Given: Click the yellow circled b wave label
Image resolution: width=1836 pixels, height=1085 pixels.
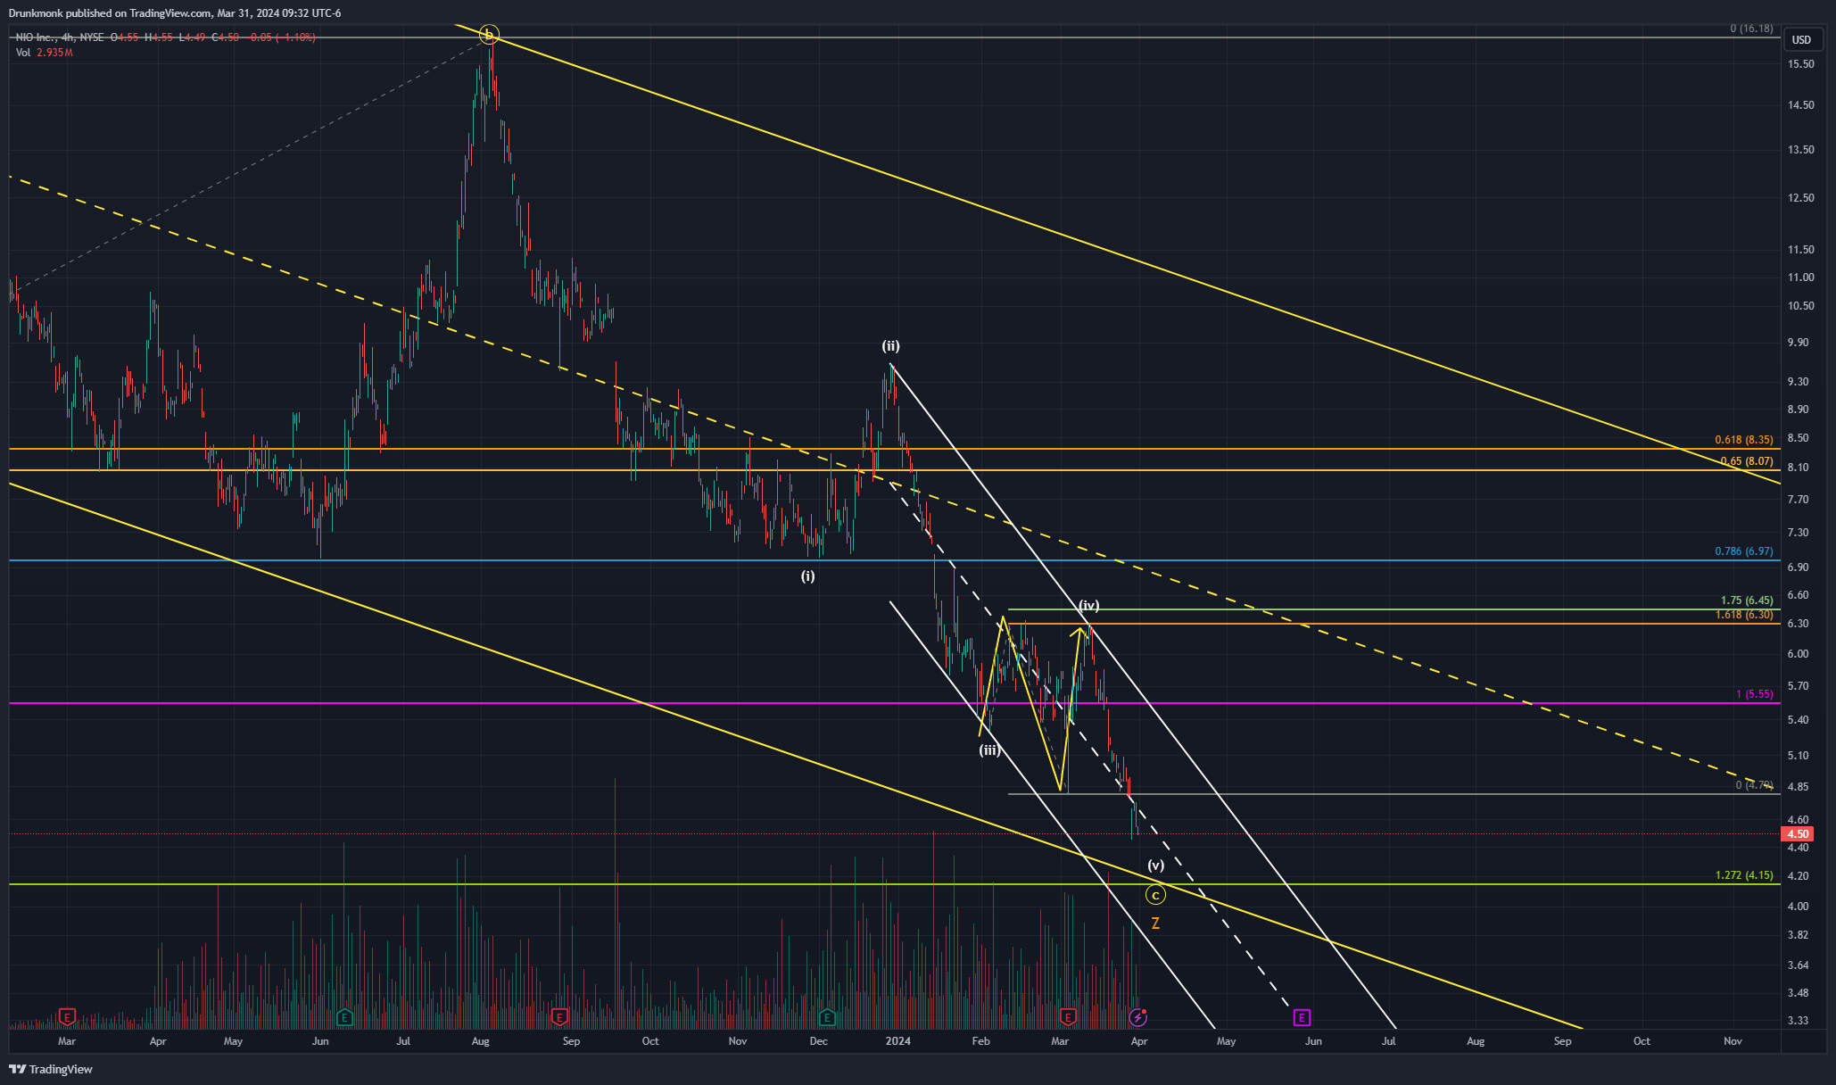Looking at the screenshot, I should click(x=488, y=35).
